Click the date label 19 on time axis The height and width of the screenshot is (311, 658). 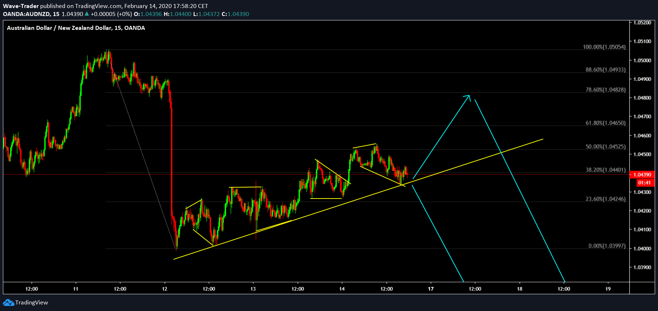click(608, 289)
